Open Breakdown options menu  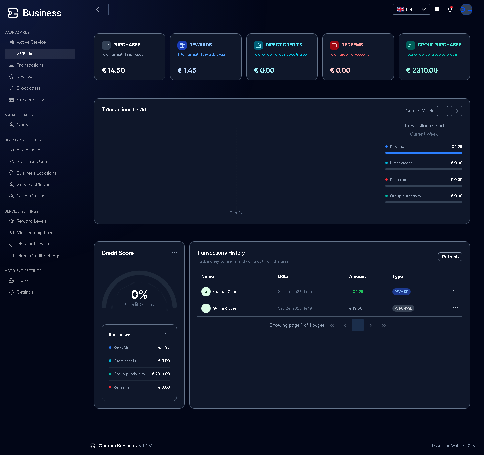click(x=167, y=334)
